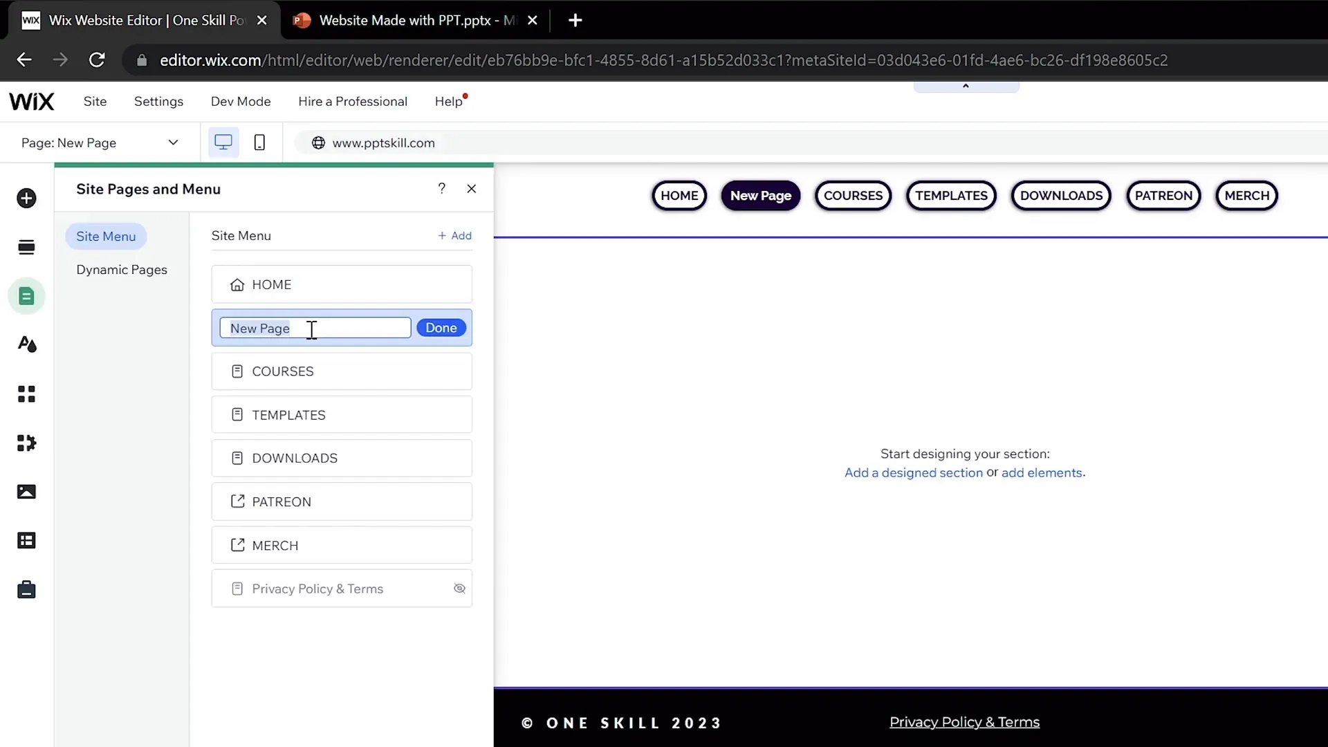Switch to desktop view icon
Image resolution: width=1328 pixels, height=747 pixels.
tap(223, 142)
